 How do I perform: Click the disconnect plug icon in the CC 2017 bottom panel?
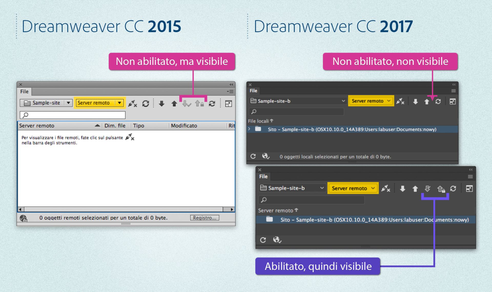[x=386, y=189]
